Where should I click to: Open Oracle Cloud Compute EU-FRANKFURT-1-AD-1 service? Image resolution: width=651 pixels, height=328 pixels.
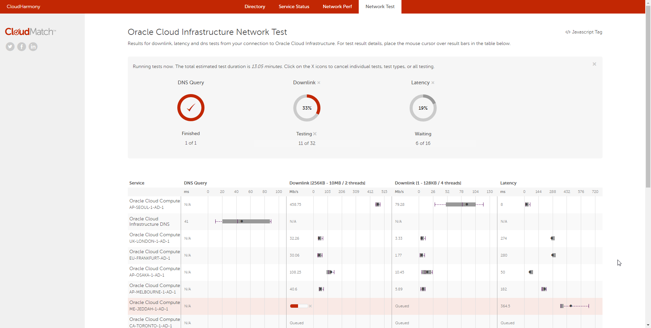(x=155, y=255)
